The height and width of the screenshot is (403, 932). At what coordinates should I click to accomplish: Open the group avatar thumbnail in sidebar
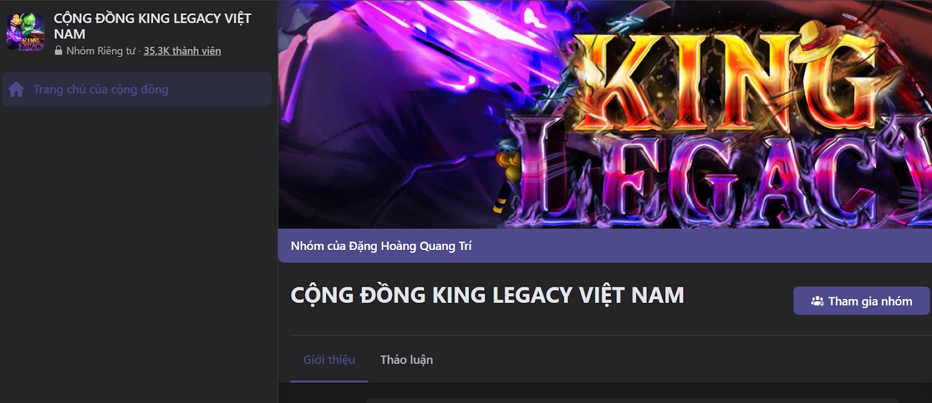pyautogui.click(x=25, y=32)
